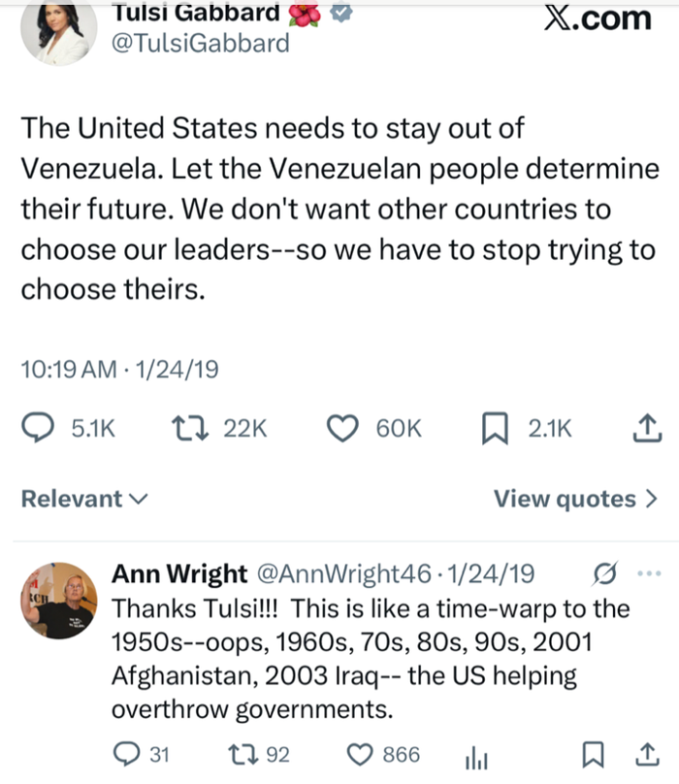
Task: Open the Relevant sort dropdown
Action: (x=84, y=499)
